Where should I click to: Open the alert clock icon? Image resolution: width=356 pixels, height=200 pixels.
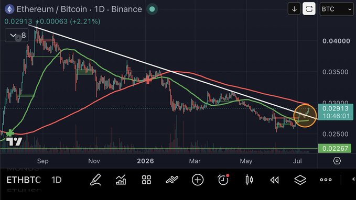[x=223, y=180]
